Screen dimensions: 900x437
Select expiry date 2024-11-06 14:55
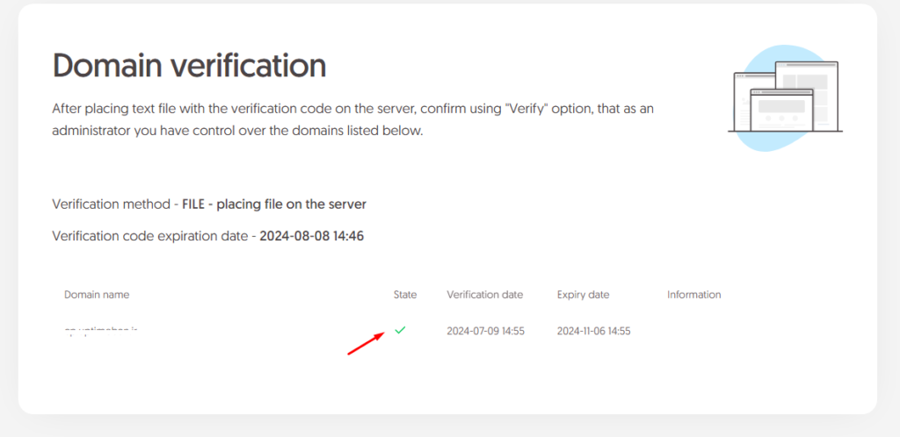[593, 331]
